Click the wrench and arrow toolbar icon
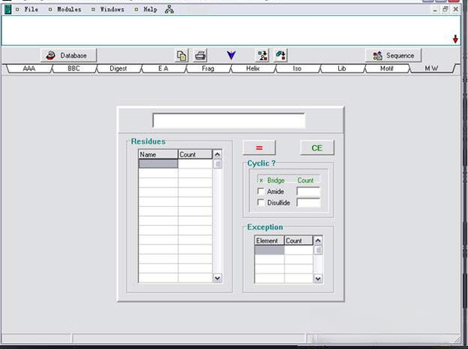This screenshot has height=349, width=468. (281, 56)
